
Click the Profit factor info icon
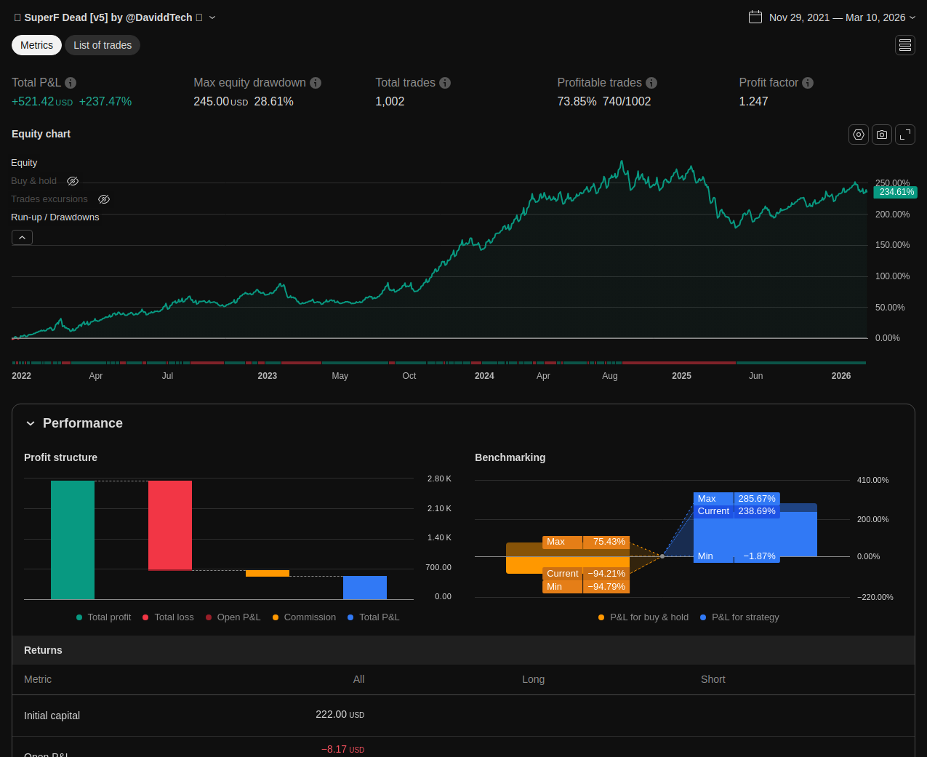(808, 83)
